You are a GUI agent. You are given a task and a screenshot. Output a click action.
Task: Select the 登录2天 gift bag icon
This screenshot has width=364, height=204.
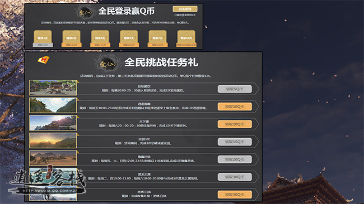coord(72,36)
